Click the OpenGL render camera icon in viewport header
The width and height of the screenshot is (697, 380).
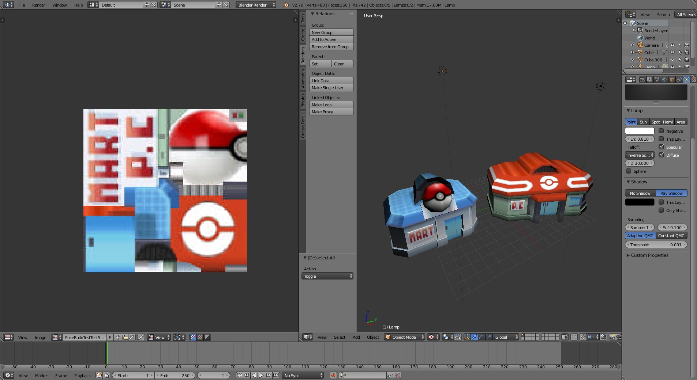pyautogui.click(x=612, y=337)
